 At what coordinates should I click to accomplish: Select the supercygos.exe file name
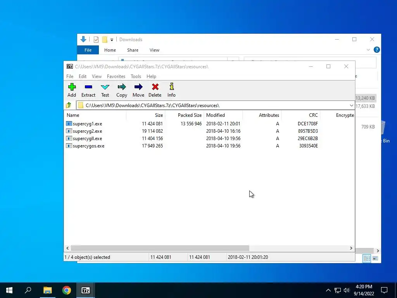pyautogui.click(x=89, y=146)
